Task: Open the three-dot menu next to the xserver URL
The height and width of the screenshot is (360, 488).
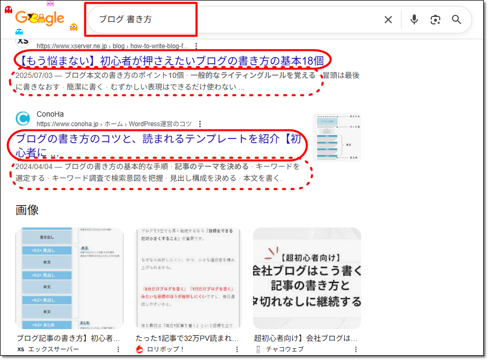Action: point(197,46)
